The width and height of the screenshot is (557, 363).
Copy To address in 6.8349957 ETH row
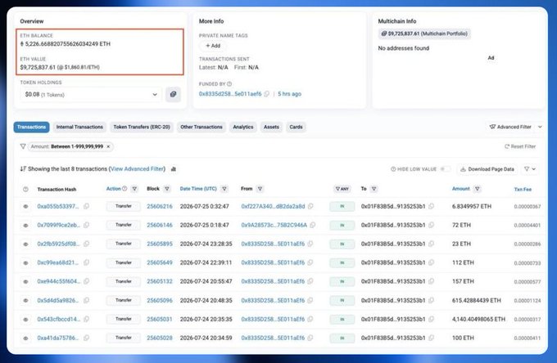coord(431,206)
